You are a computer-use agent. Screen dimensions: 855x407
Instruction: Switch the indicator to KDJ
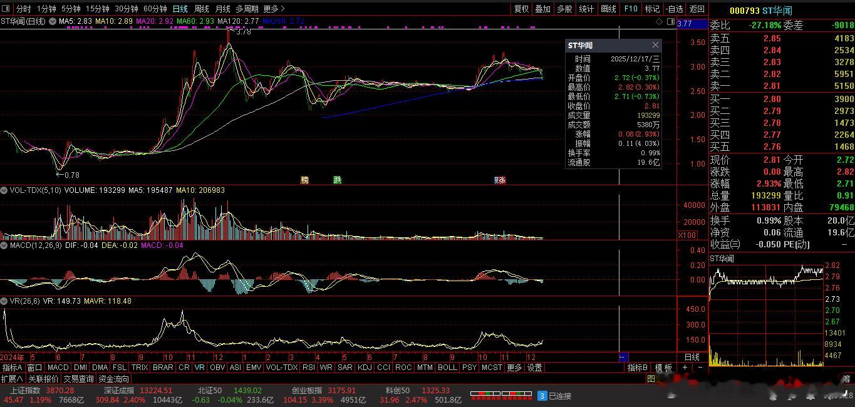coord(364,368)
